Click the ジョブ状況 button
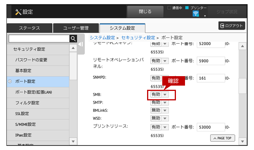Viewport: 254px width, 150px height. pos(227,12)
